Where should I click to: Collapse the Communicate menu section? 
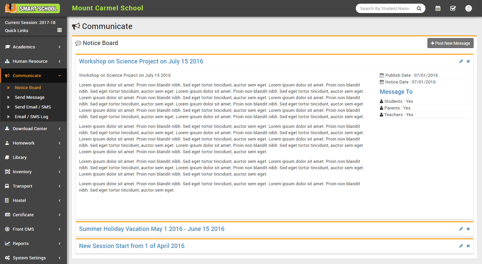[x=33, y=76]
